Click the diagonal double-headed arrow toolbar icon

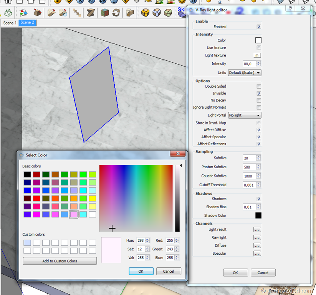coord(76,13)
